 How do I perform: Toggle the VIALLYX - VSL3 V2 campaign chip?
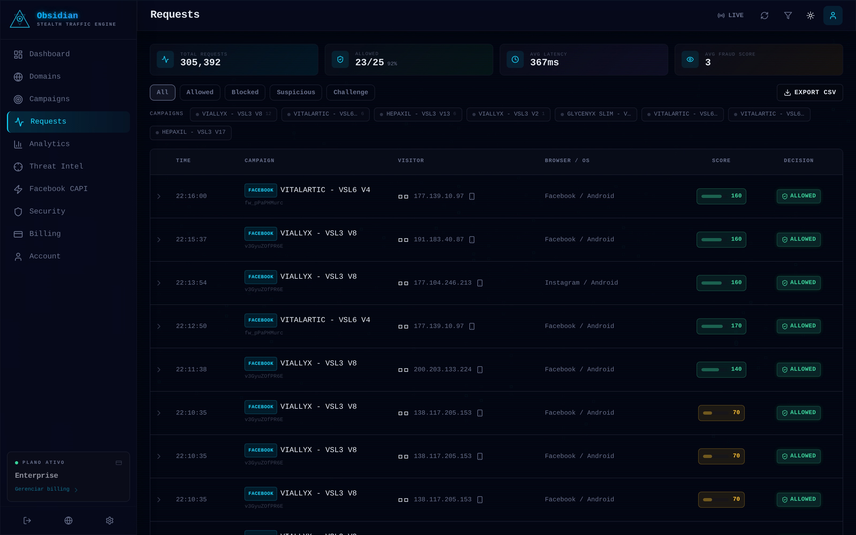click(508, 114)
